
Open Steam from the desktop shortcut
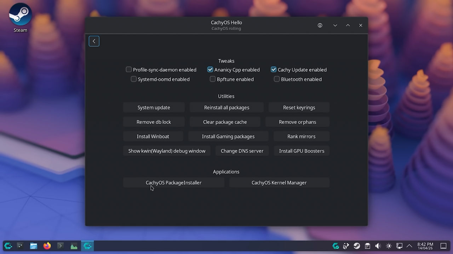[x=20, y=18]
